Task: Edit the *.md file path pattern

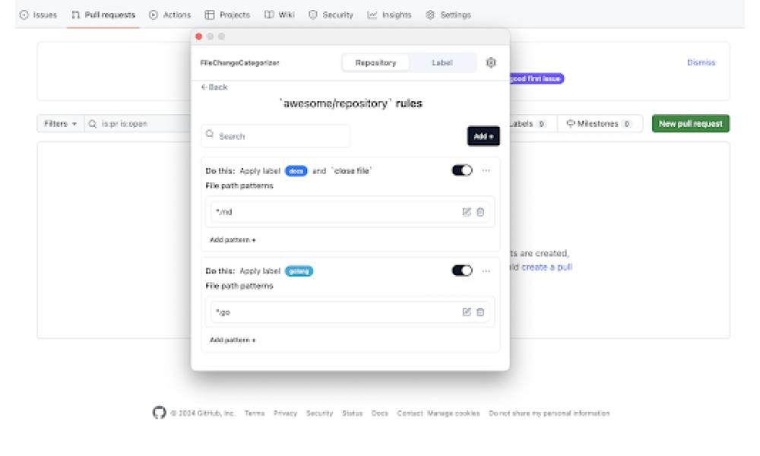Action: [467, 212]
